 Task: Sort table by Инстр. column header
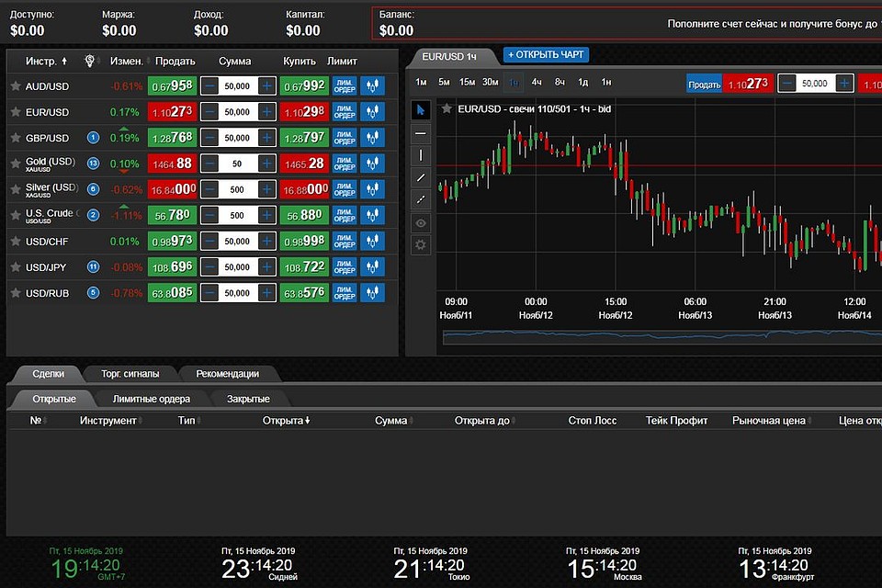pyautogui.click(x=46, y=61)
